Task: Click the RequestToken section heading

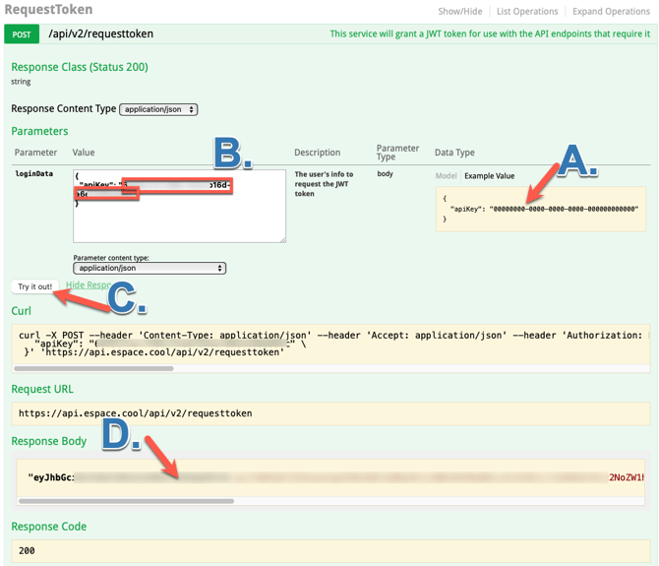Action: [x=48, y=10]
